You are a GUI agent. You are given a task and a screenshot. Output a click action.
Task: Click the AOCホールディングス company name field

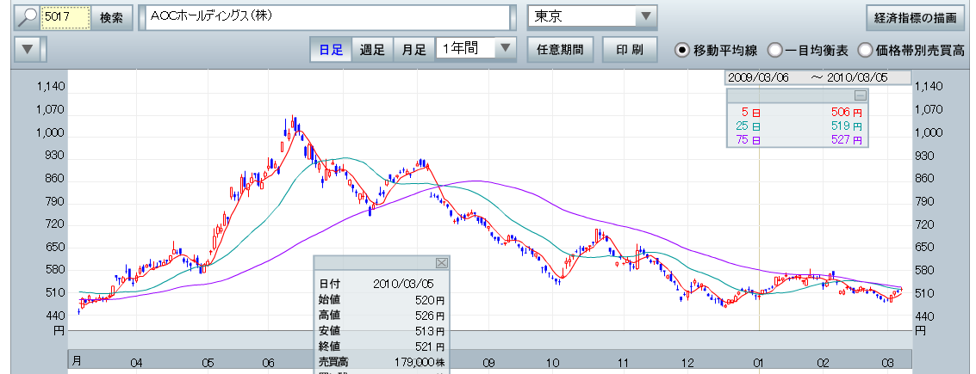(326, 17)
